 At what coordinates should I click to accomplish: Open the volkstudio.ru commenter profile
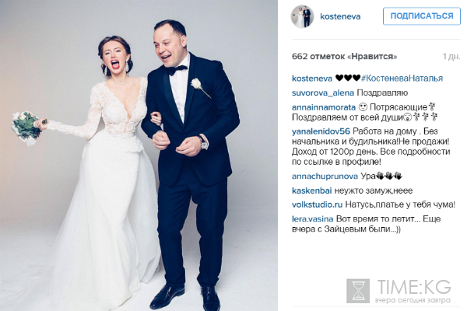[x=317, y=204]
